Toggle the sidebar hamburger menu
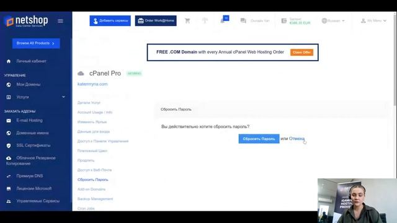This screenshot has width=397, height=223. 61,21
